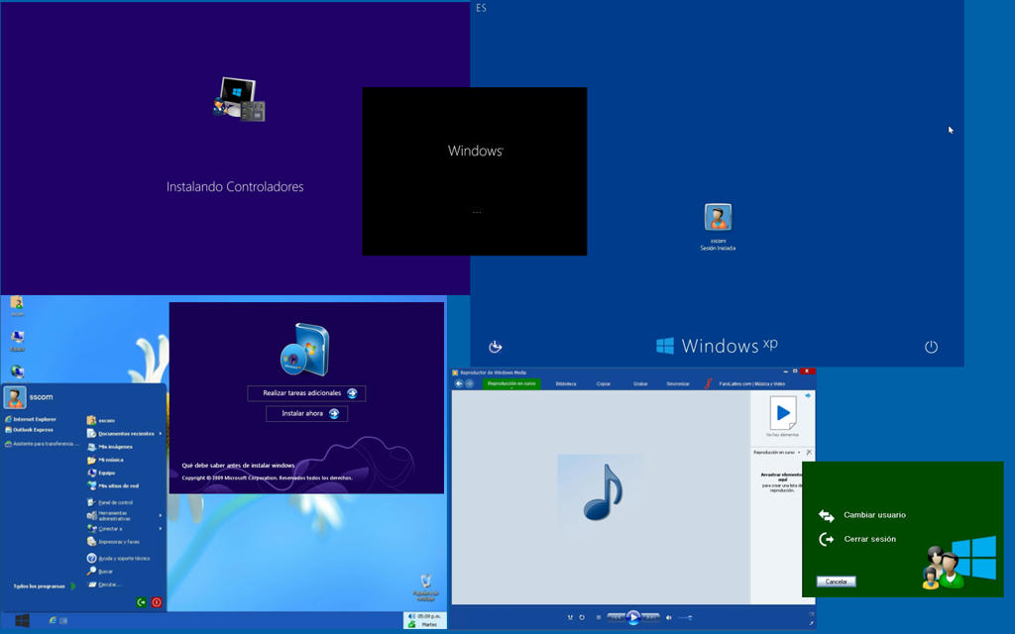Switch to Reproducción en curso tab in Media Player
The width and height of the screenshot is (1015, 634).
tap(511, 383)
